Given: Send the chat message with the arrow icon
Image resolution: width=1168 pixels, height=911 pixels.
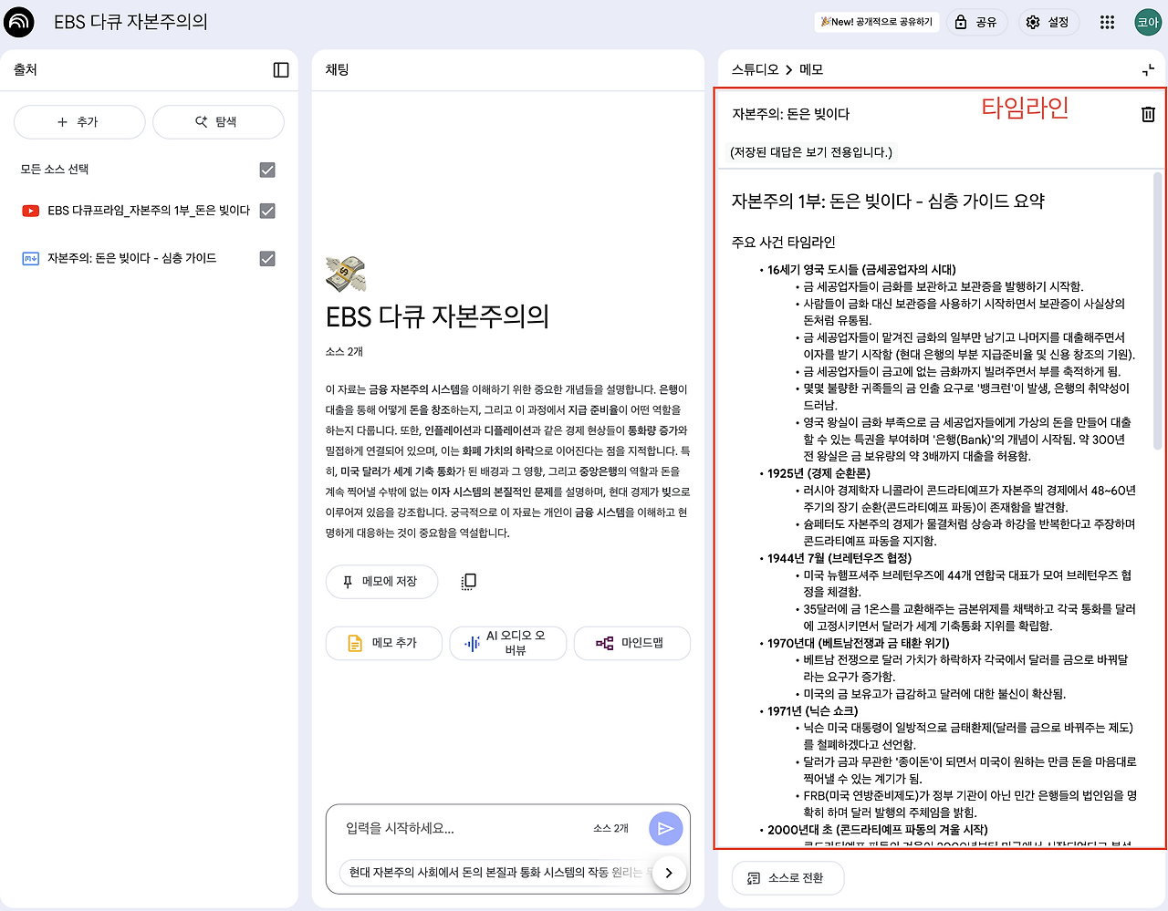Looking at the screenshot, I should click(x=665, y=828).
